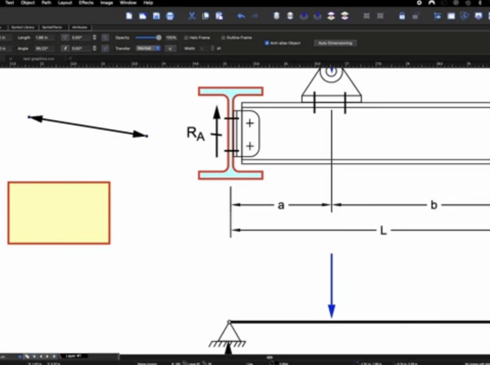This screenshot has height=365, width=490.
Task: Select the double-headed black arrow line
Action: tap(88, 126)
